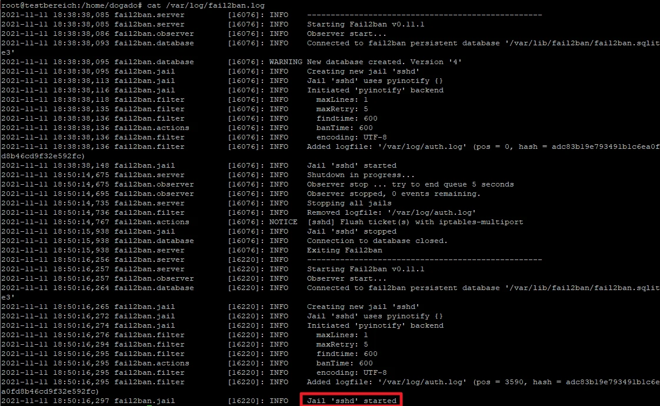Click the WARNING log level label
This screenshot has height=406, width=660.
285,62
